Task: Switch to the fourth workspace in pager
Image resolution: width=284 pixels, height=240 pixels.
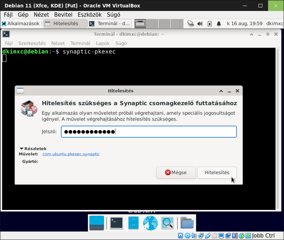Action: (x=177, y=24)
